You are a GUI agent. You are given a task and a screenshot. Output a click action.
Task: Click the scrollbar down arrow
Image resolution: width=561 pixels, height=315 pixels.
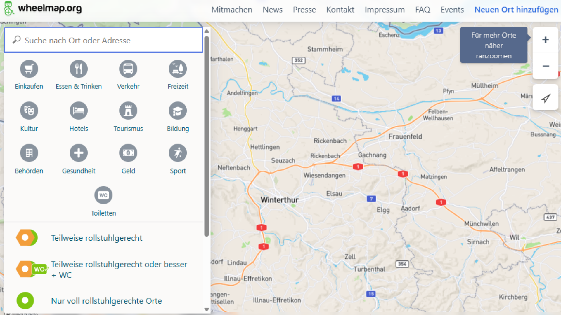207,309
